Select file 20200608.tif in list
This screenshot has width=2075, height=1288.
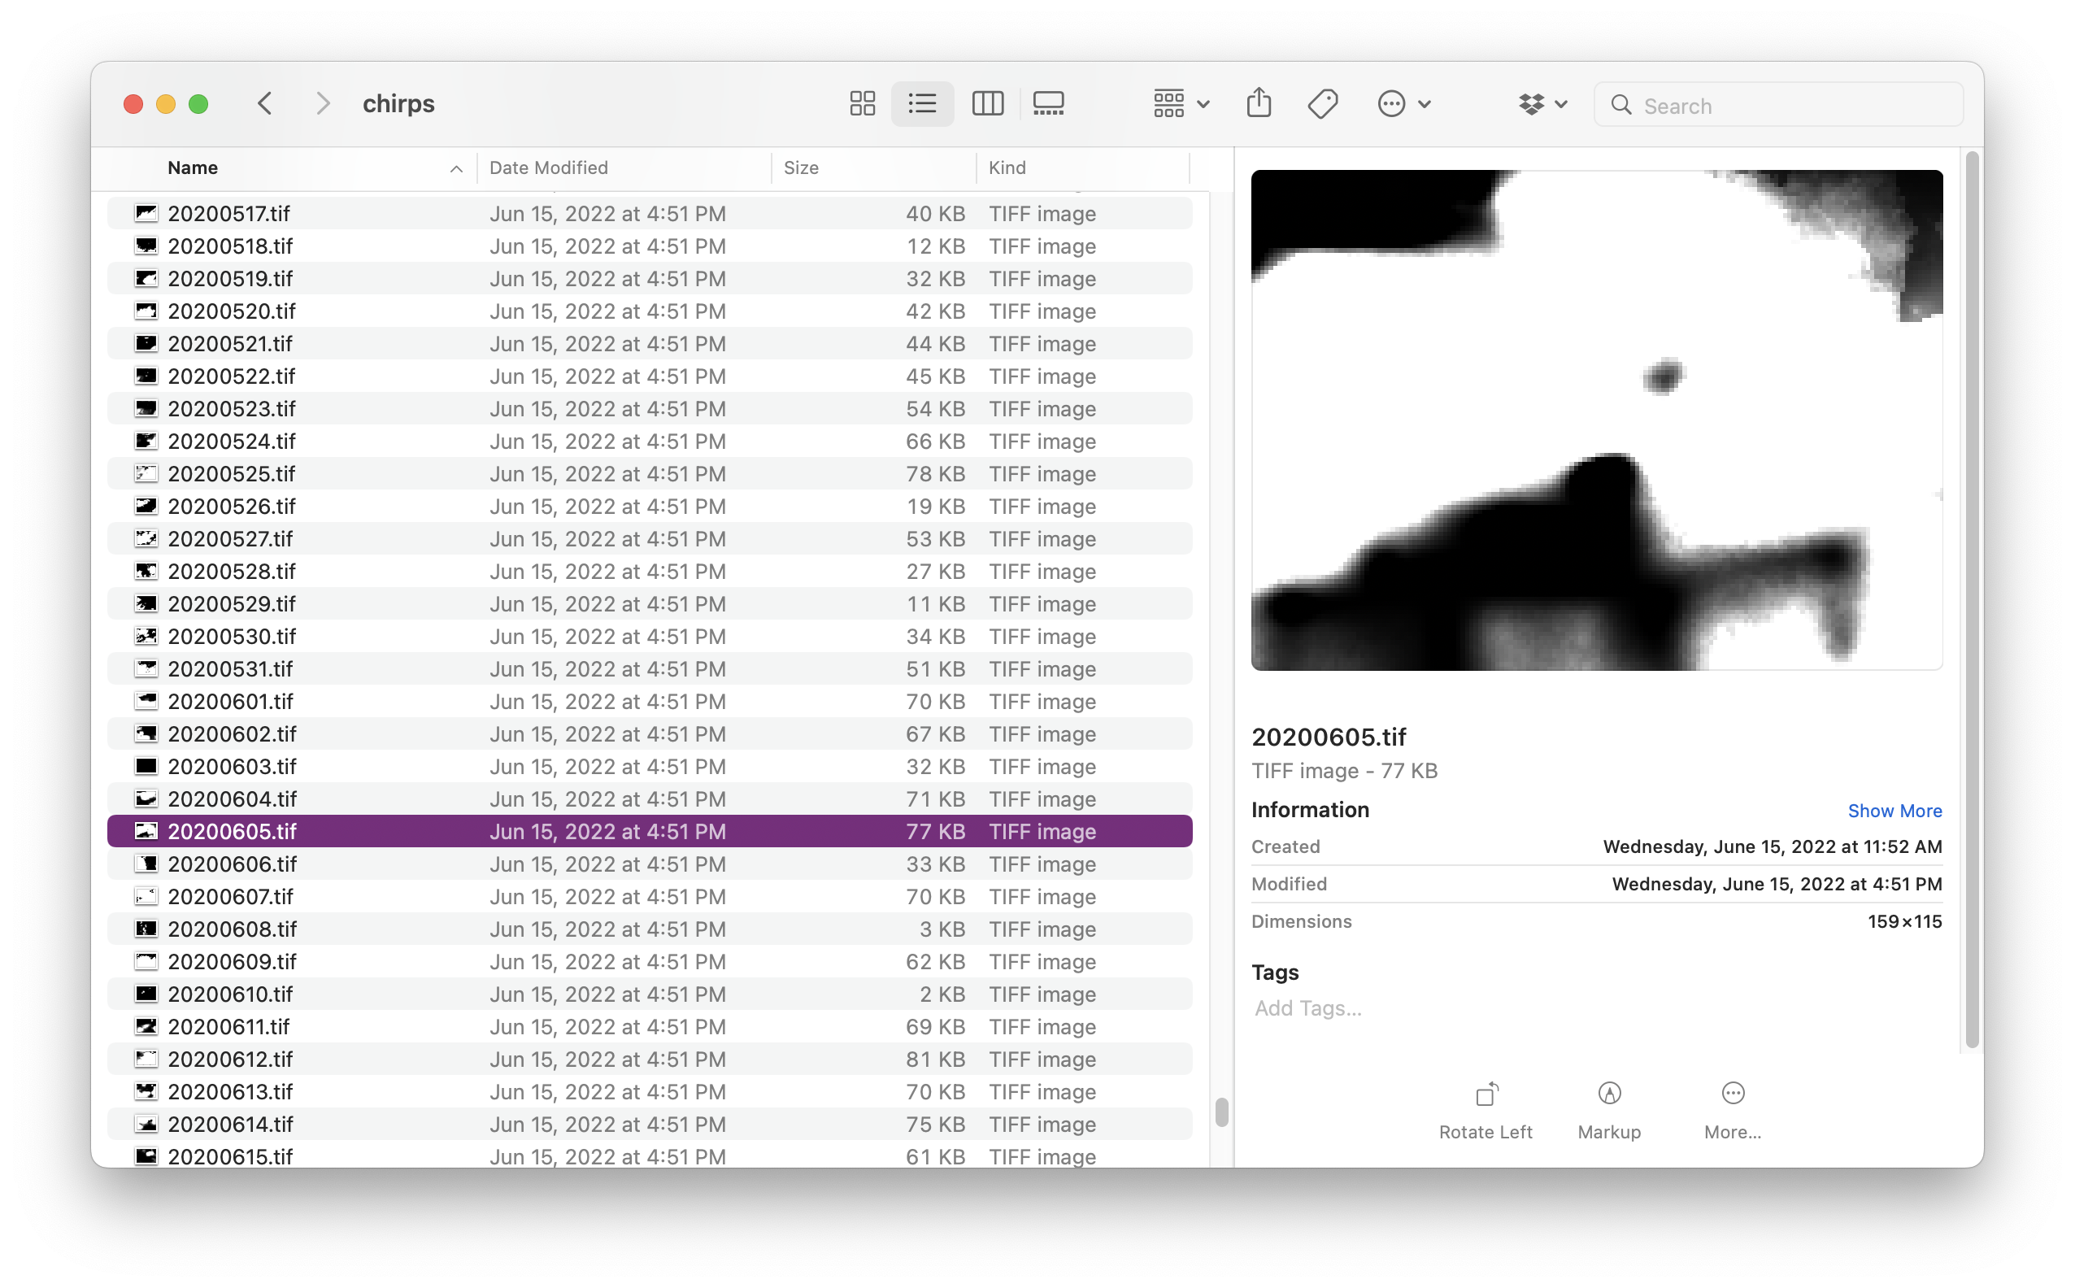coord(232,929)
